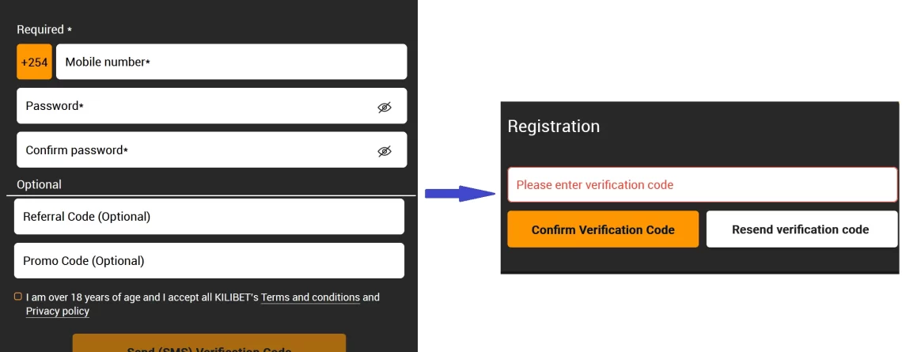The image size is (902, 352).
Task: Click Resend verification code button
Action: click(x=800, y=229)
